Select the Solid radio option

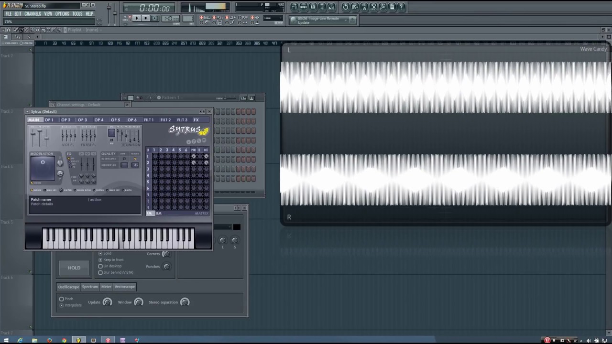105,253
